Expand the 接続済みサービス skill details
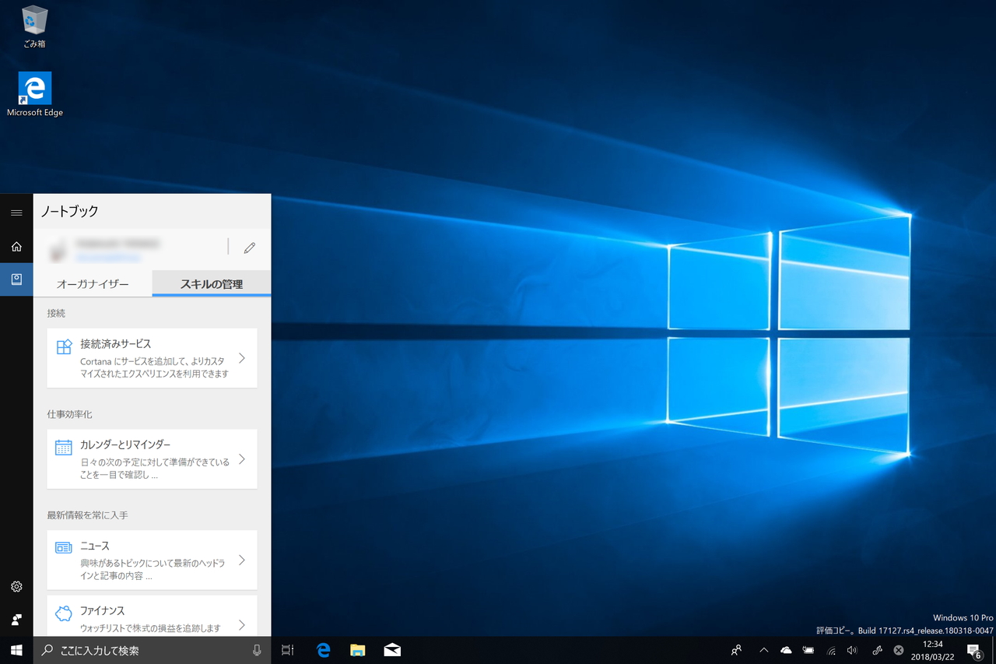The height and width of the screenshot is (664, 996). (x=152, y=358)
